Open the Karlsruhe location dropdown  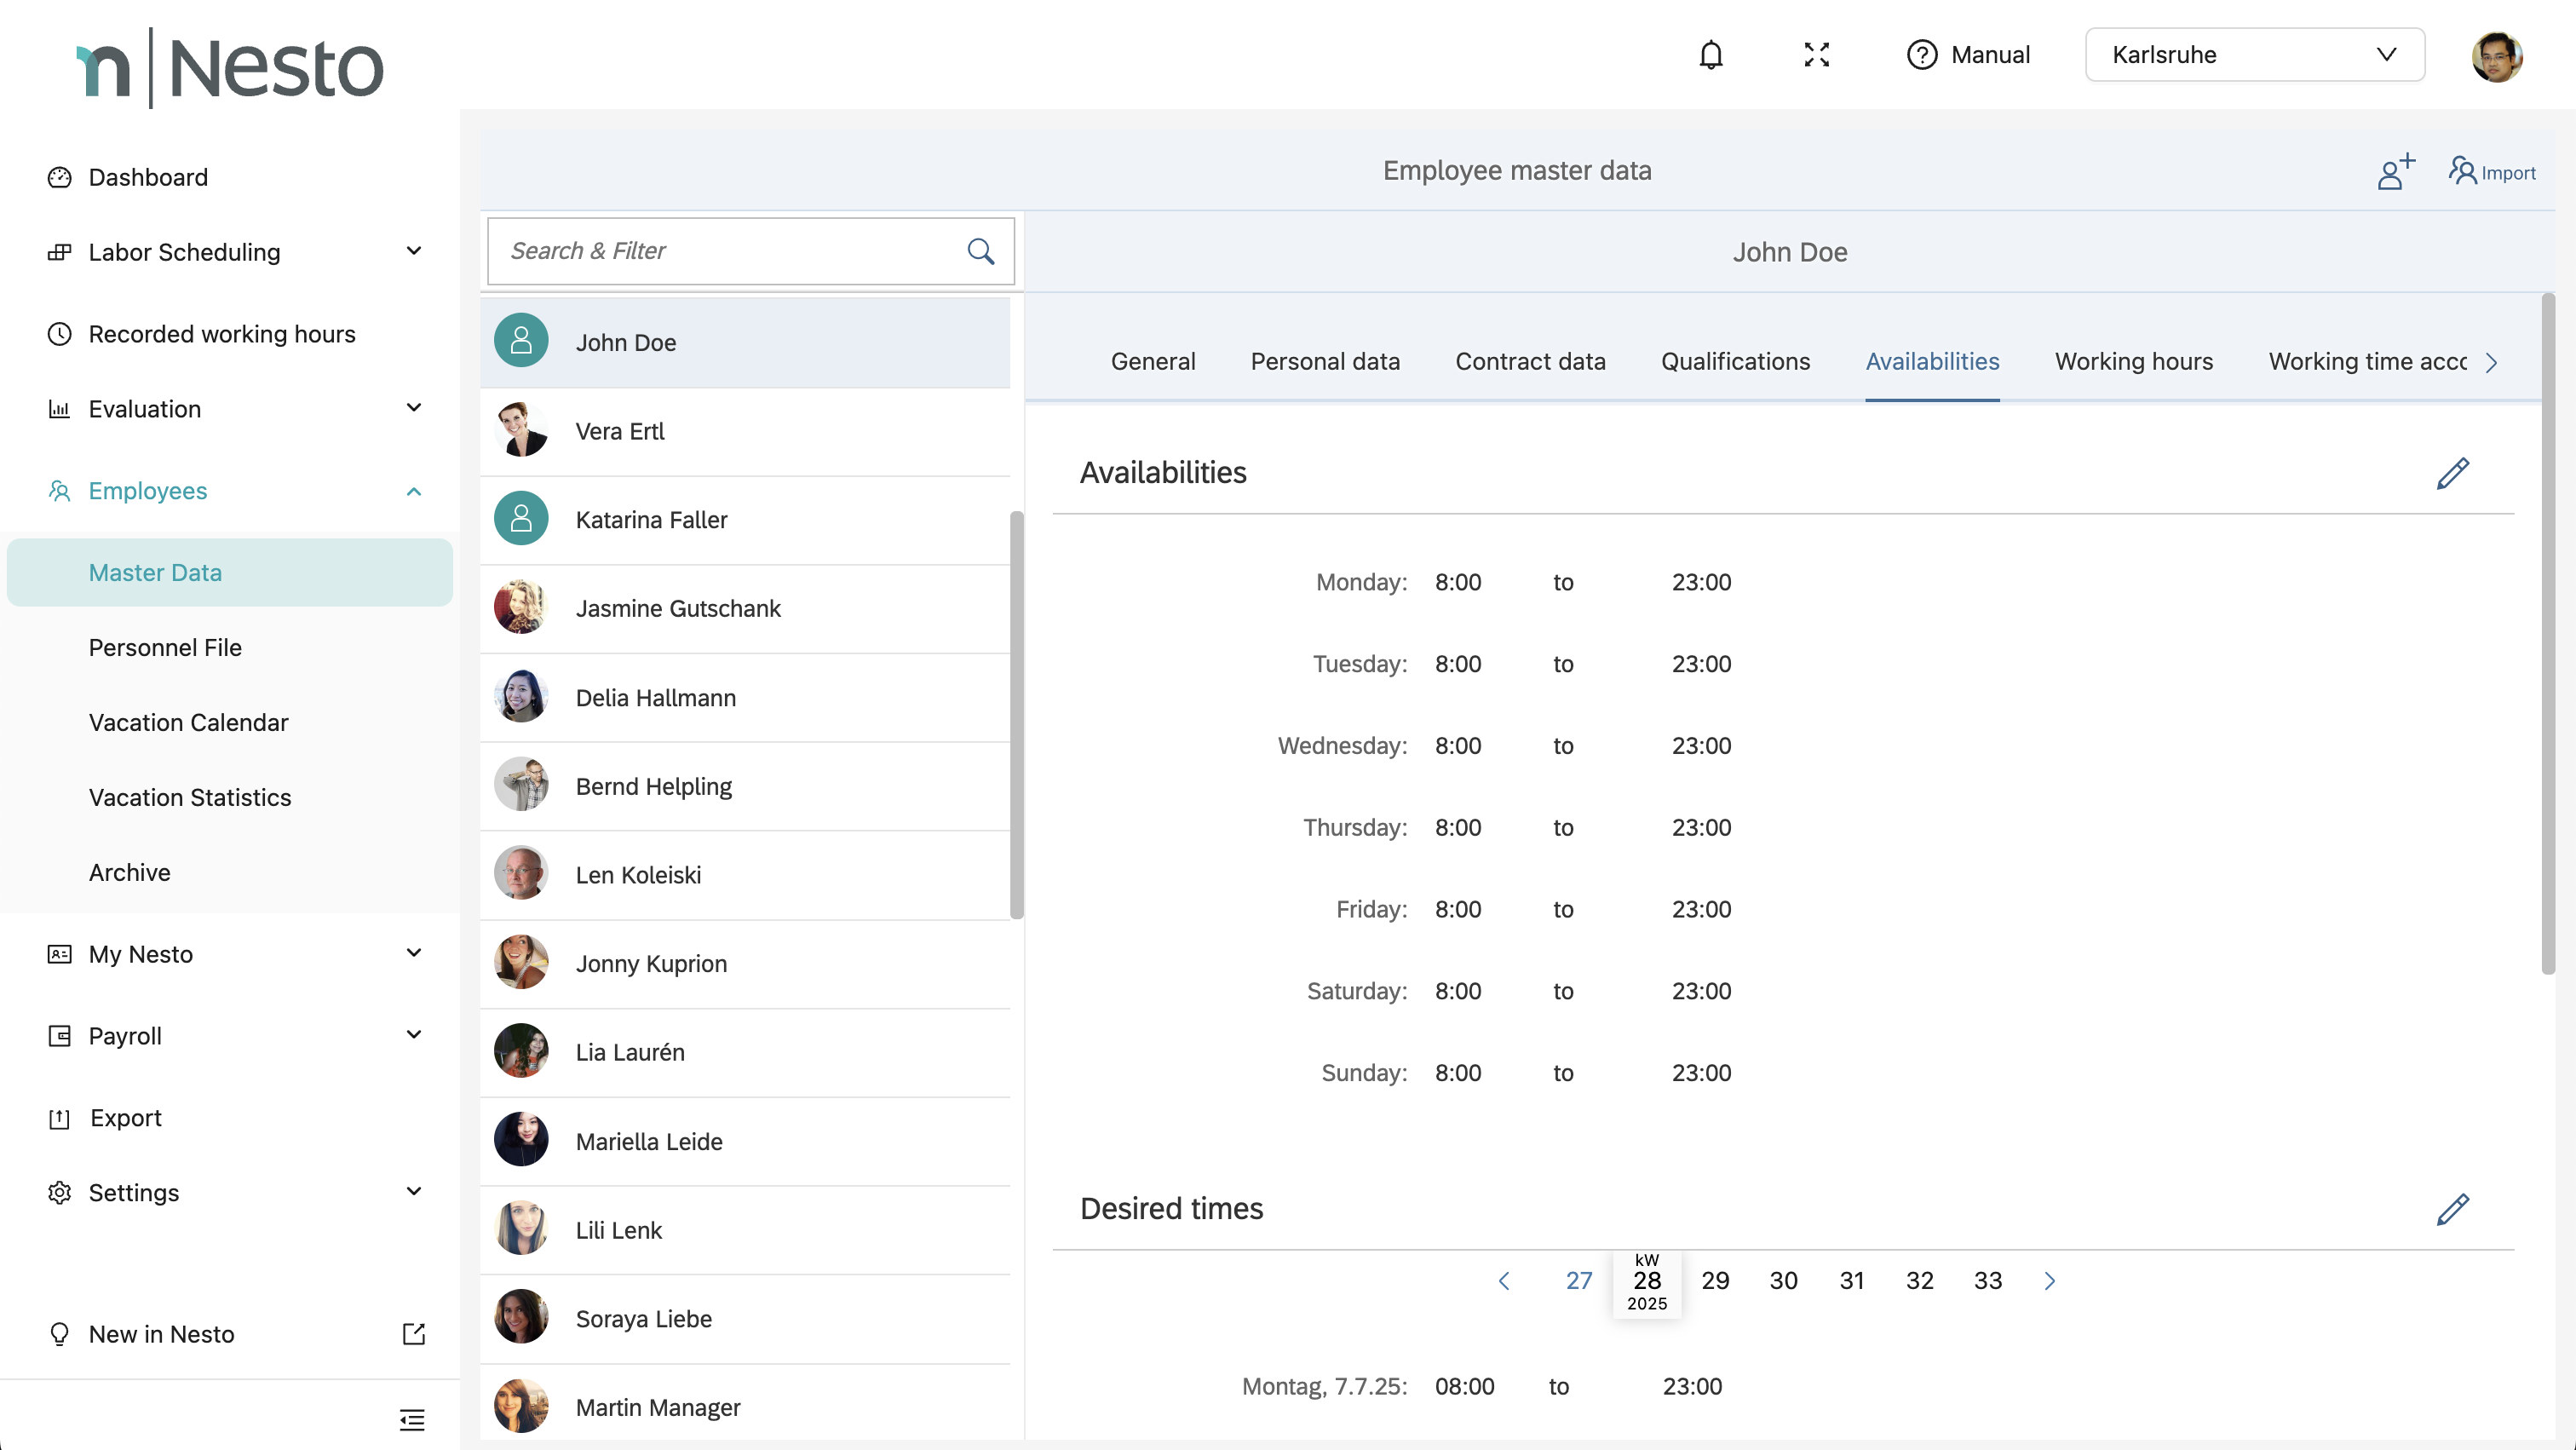pyautogui.click(x=2254, y=55)
